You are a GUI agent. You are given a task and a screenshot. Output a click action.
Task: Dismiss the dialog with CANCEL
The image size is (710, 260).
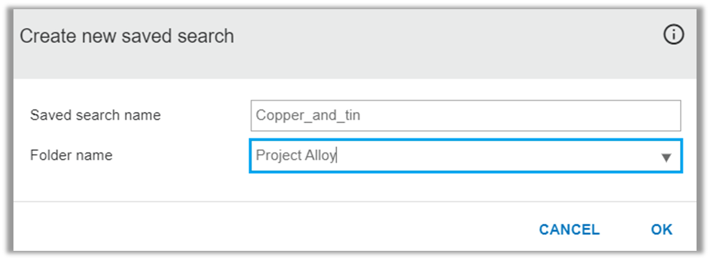coord(569,229)
